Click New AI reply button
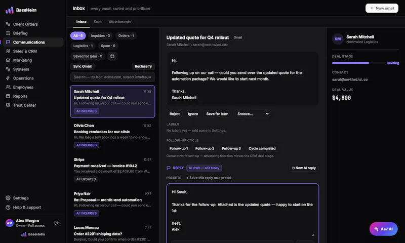The height and width of the screenshot is (243, 405). (x=304, y=168)
